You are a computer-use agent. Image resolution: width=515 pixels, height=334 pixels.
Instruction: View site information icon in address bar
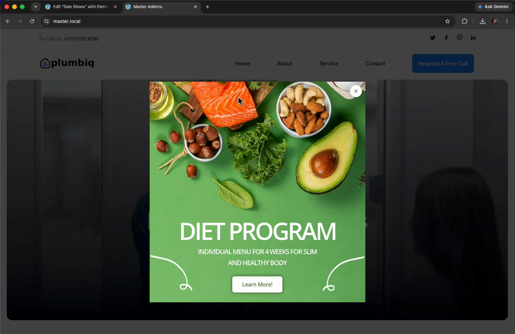pyautogui.click(x=47, y=21)
